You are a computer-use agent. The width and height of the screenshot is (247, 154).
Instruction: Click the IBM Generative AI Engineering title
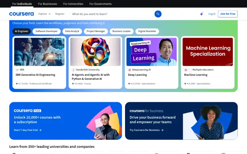coord(36,75)
